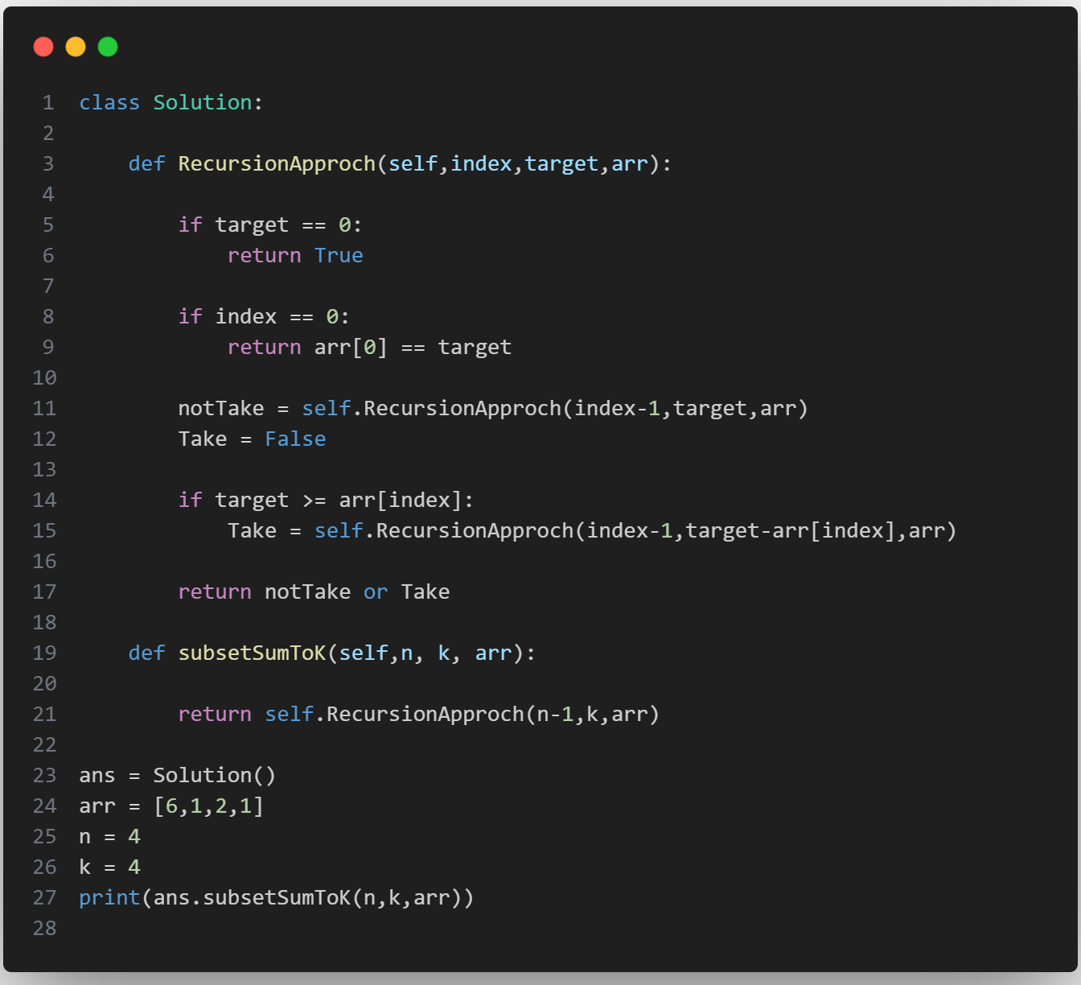Click the green maximize dot
1081x985 pixels.
point(108,47)
